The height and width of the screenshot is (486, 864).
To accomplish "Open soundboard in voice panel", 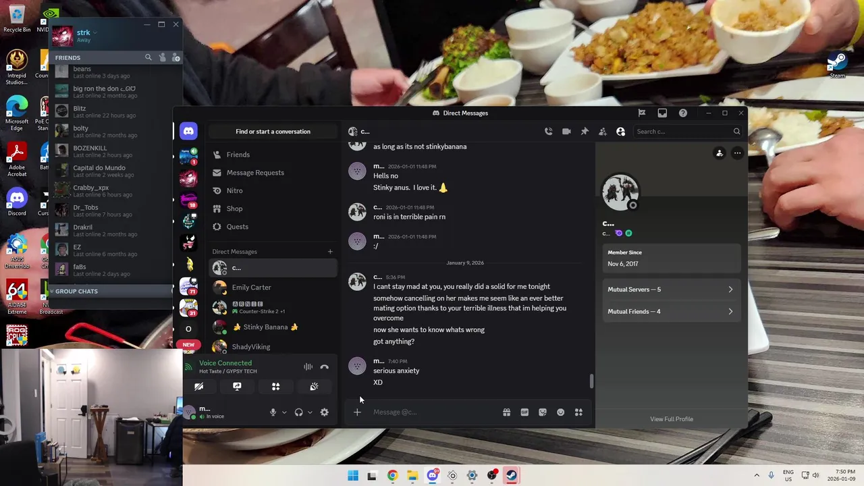I will pyautogui.click(x=314, y=387).
